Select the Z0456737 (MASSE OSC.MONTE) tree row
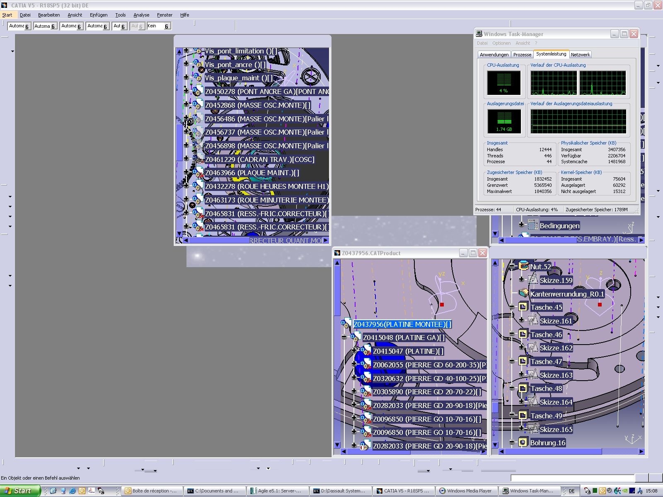Viewport: 663px width, 497px height. 267,132
